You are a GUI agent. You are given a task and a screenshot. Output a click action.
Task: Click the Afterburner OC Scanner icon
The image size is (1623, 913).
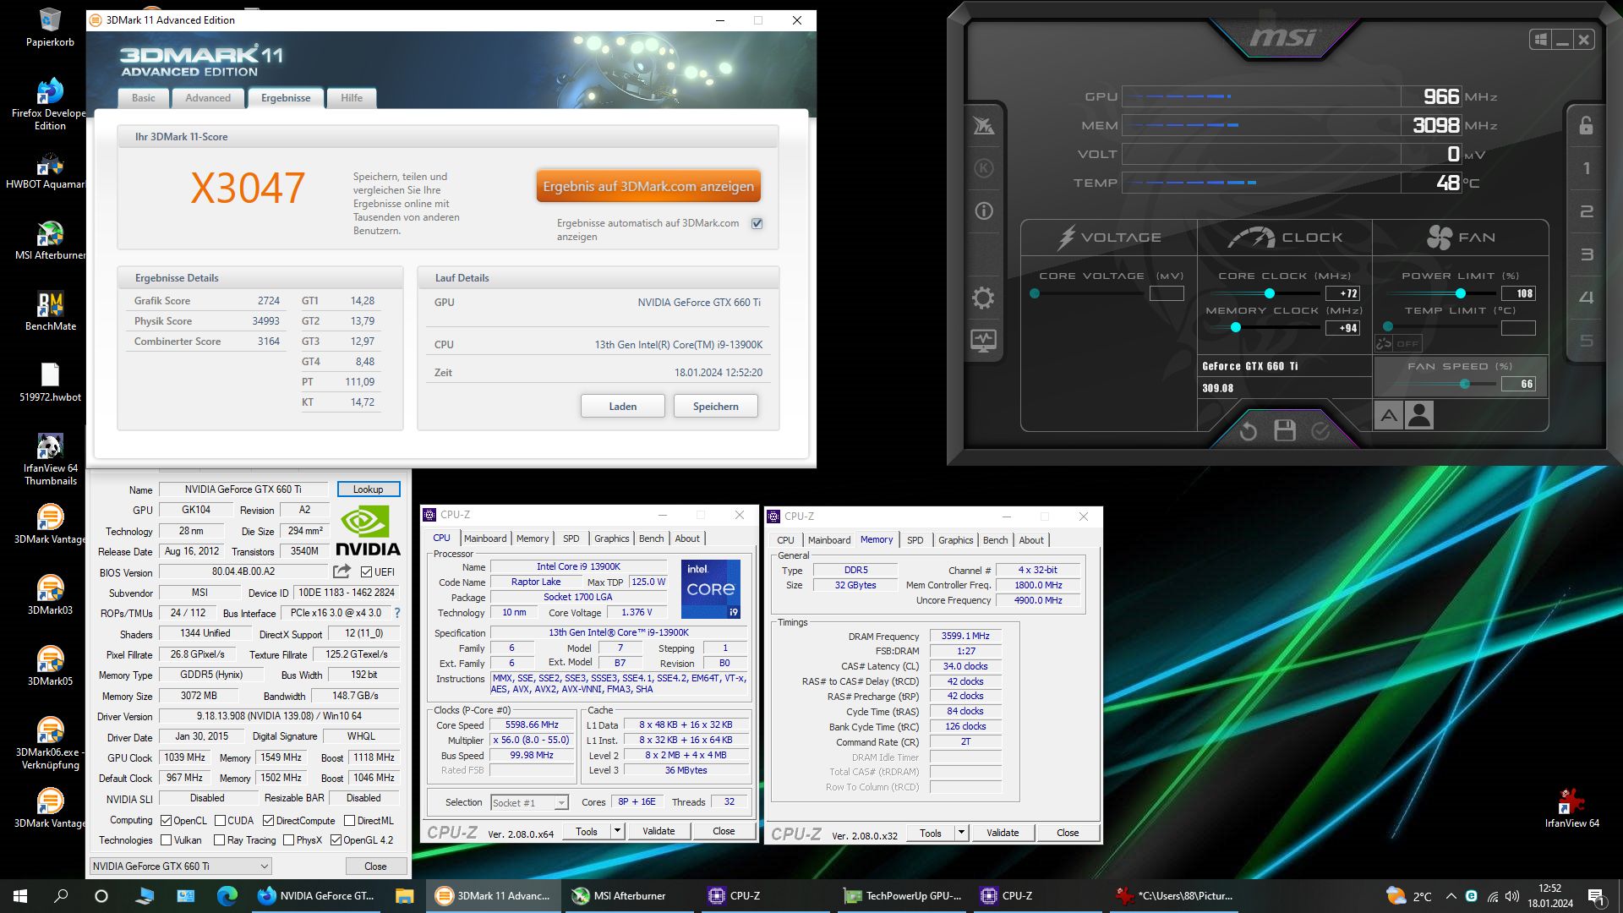click(983, 126)
